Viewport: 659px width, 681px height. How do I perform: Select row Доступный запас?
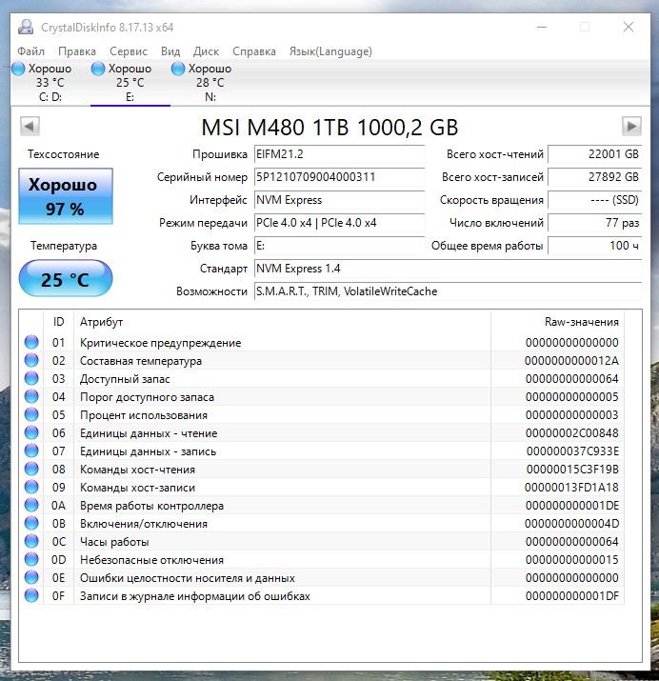324,379
